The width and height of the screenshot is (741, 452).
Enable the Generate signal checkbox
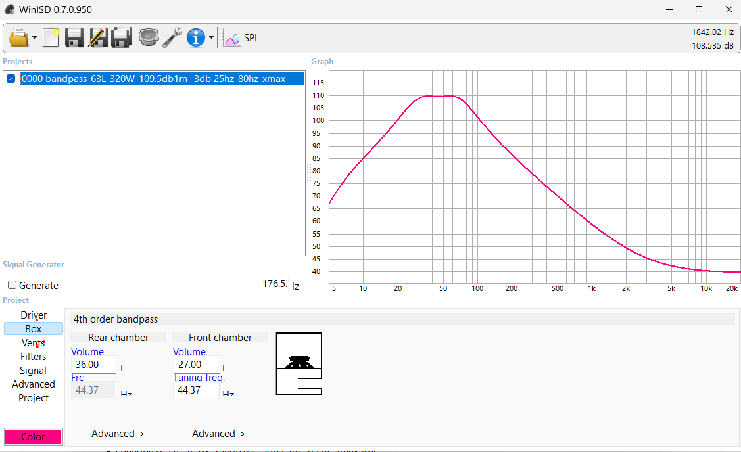pos(12,285)
